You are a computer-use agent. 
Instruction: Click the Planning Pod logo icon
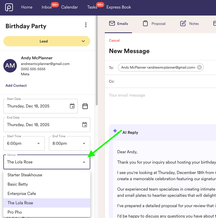9,7
